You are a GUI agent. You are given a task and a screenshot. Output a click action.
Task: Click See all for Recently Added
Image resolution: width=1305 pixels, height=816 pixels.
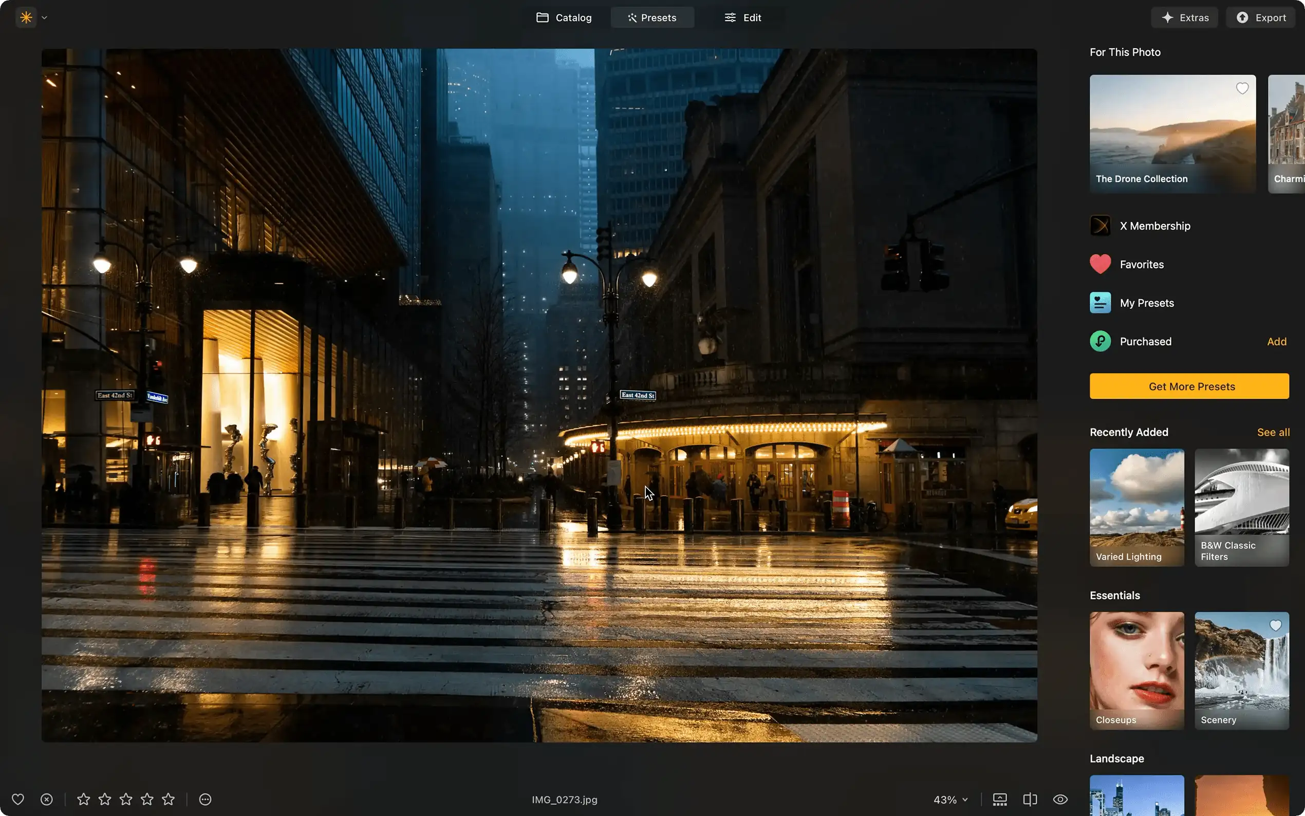pos(1273,432)
